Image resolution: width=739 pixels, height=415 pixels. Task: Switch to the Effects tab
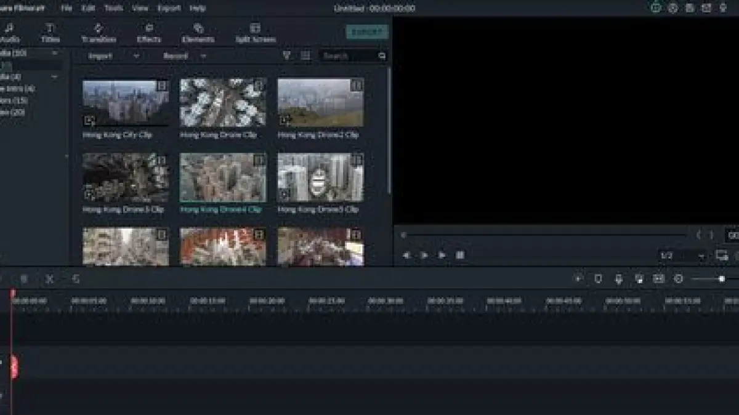[148, 33]
